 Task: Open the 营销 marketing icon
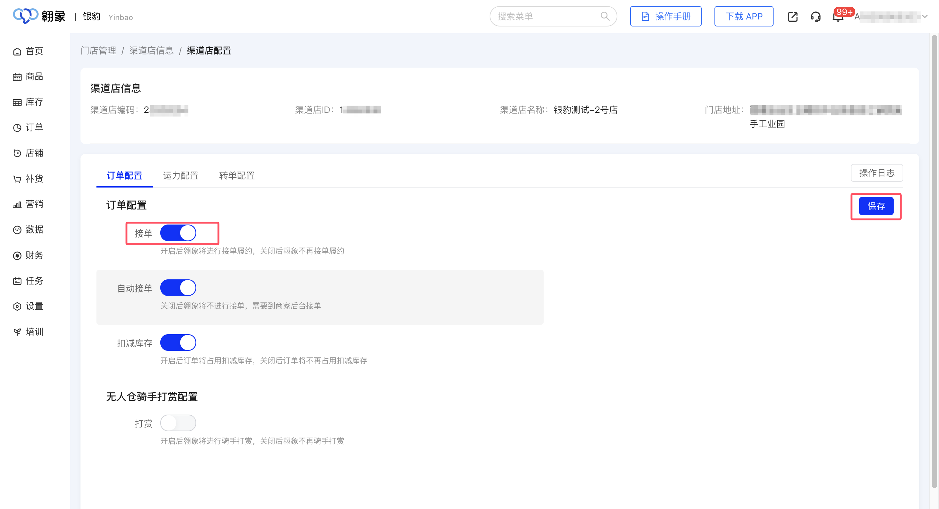click(17, 204)
